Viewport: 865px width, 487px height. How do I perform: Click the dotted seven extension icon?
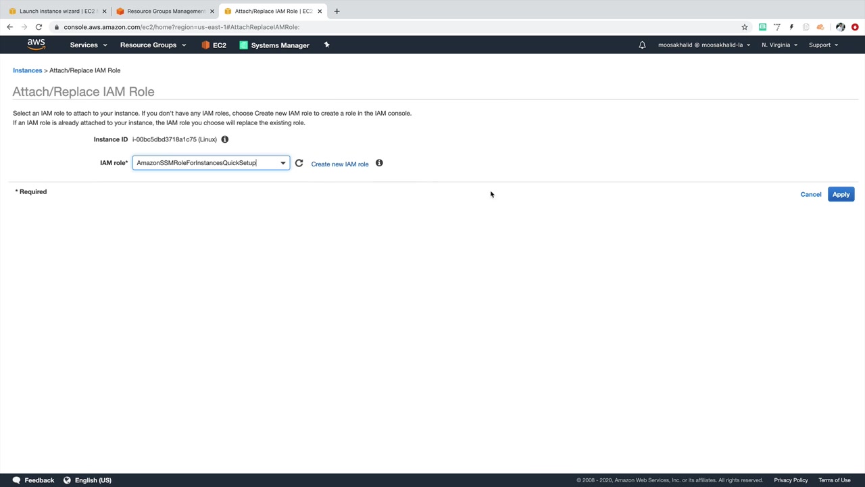(x=777, y=27)
